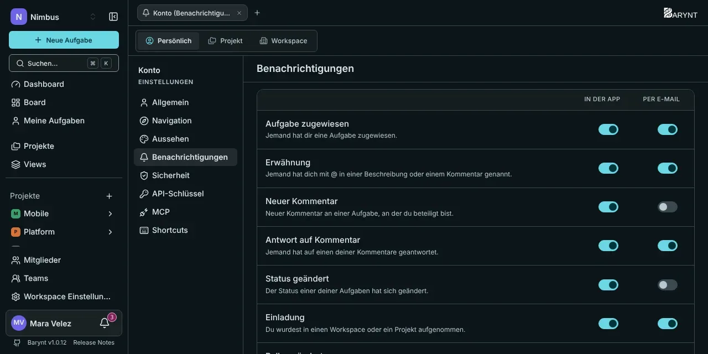Close the Konto Benachrichtigungen tab
This screenshot has height=354, width=708.
[239, 13]
